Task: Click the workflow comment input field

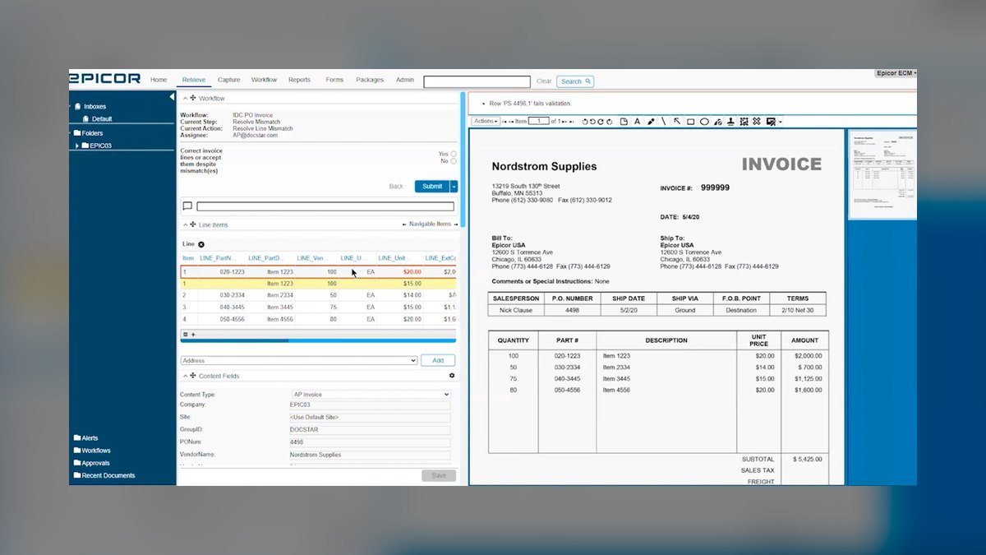Action: click(x=325, y=206)
